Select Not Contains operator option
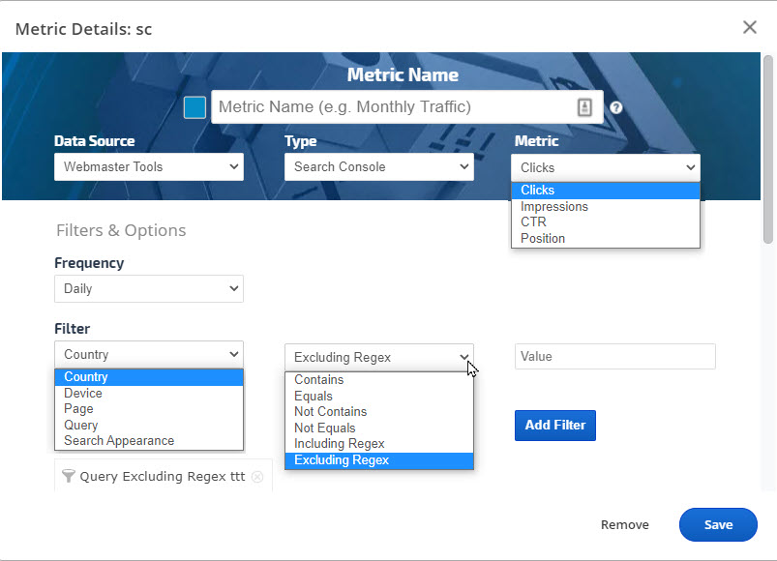The width and height of the screenshot is (777, 561). point(330,412)
